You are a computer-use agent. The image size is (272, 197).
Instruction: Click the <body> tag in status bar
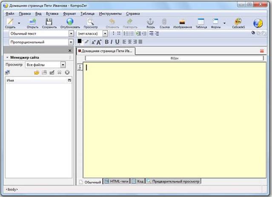tap(12, 189)
